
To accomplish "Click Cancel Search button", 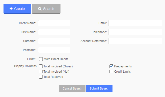I will [72, 89].
